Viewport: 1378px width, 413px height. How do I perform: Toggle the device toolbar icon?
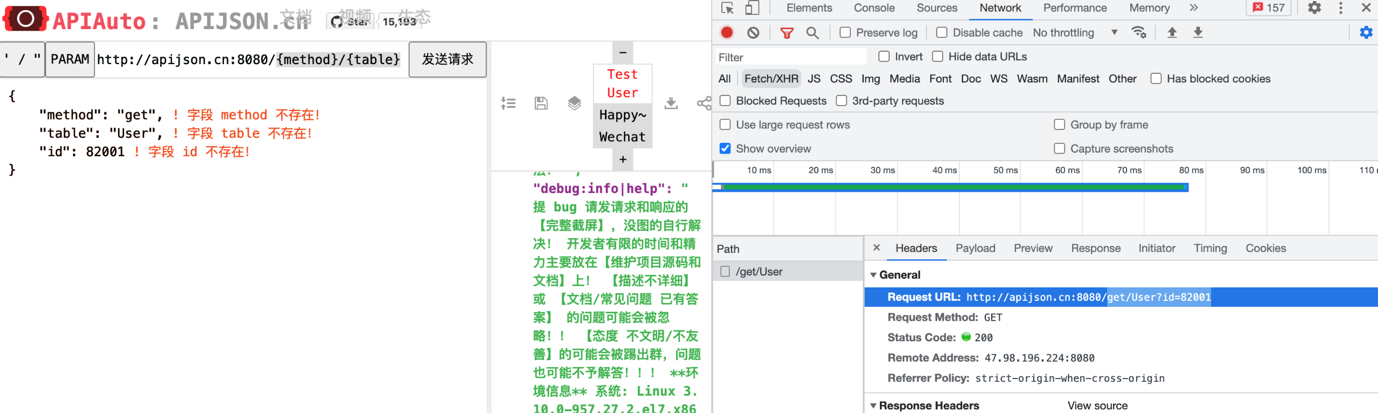click(x=752, y=8)
